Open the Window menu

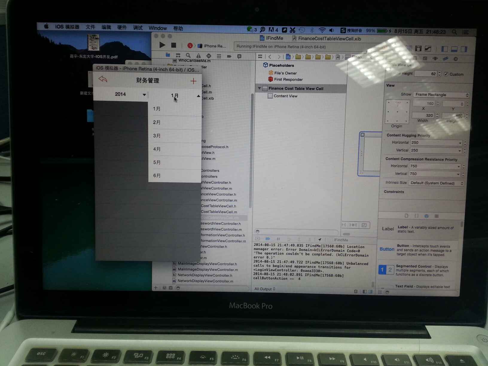tap(158, 28)
